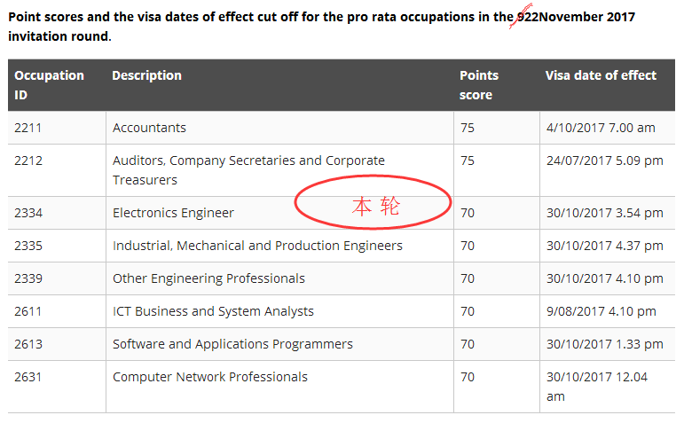Viewport: 684px width, 423px height.
Task: Click Computer Network Professionals description
Action: click(x=210, y=377)
